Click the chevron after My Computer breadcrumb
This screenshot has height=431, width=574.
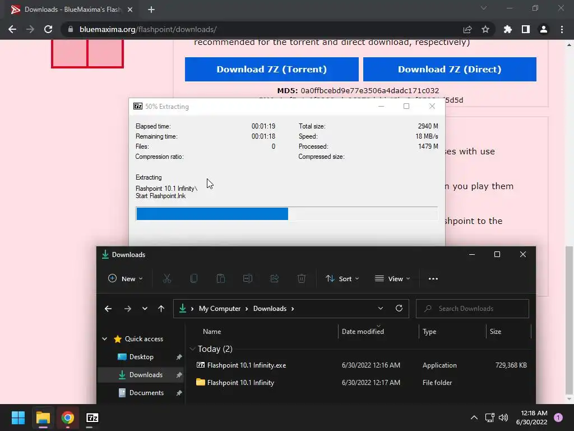247,309
